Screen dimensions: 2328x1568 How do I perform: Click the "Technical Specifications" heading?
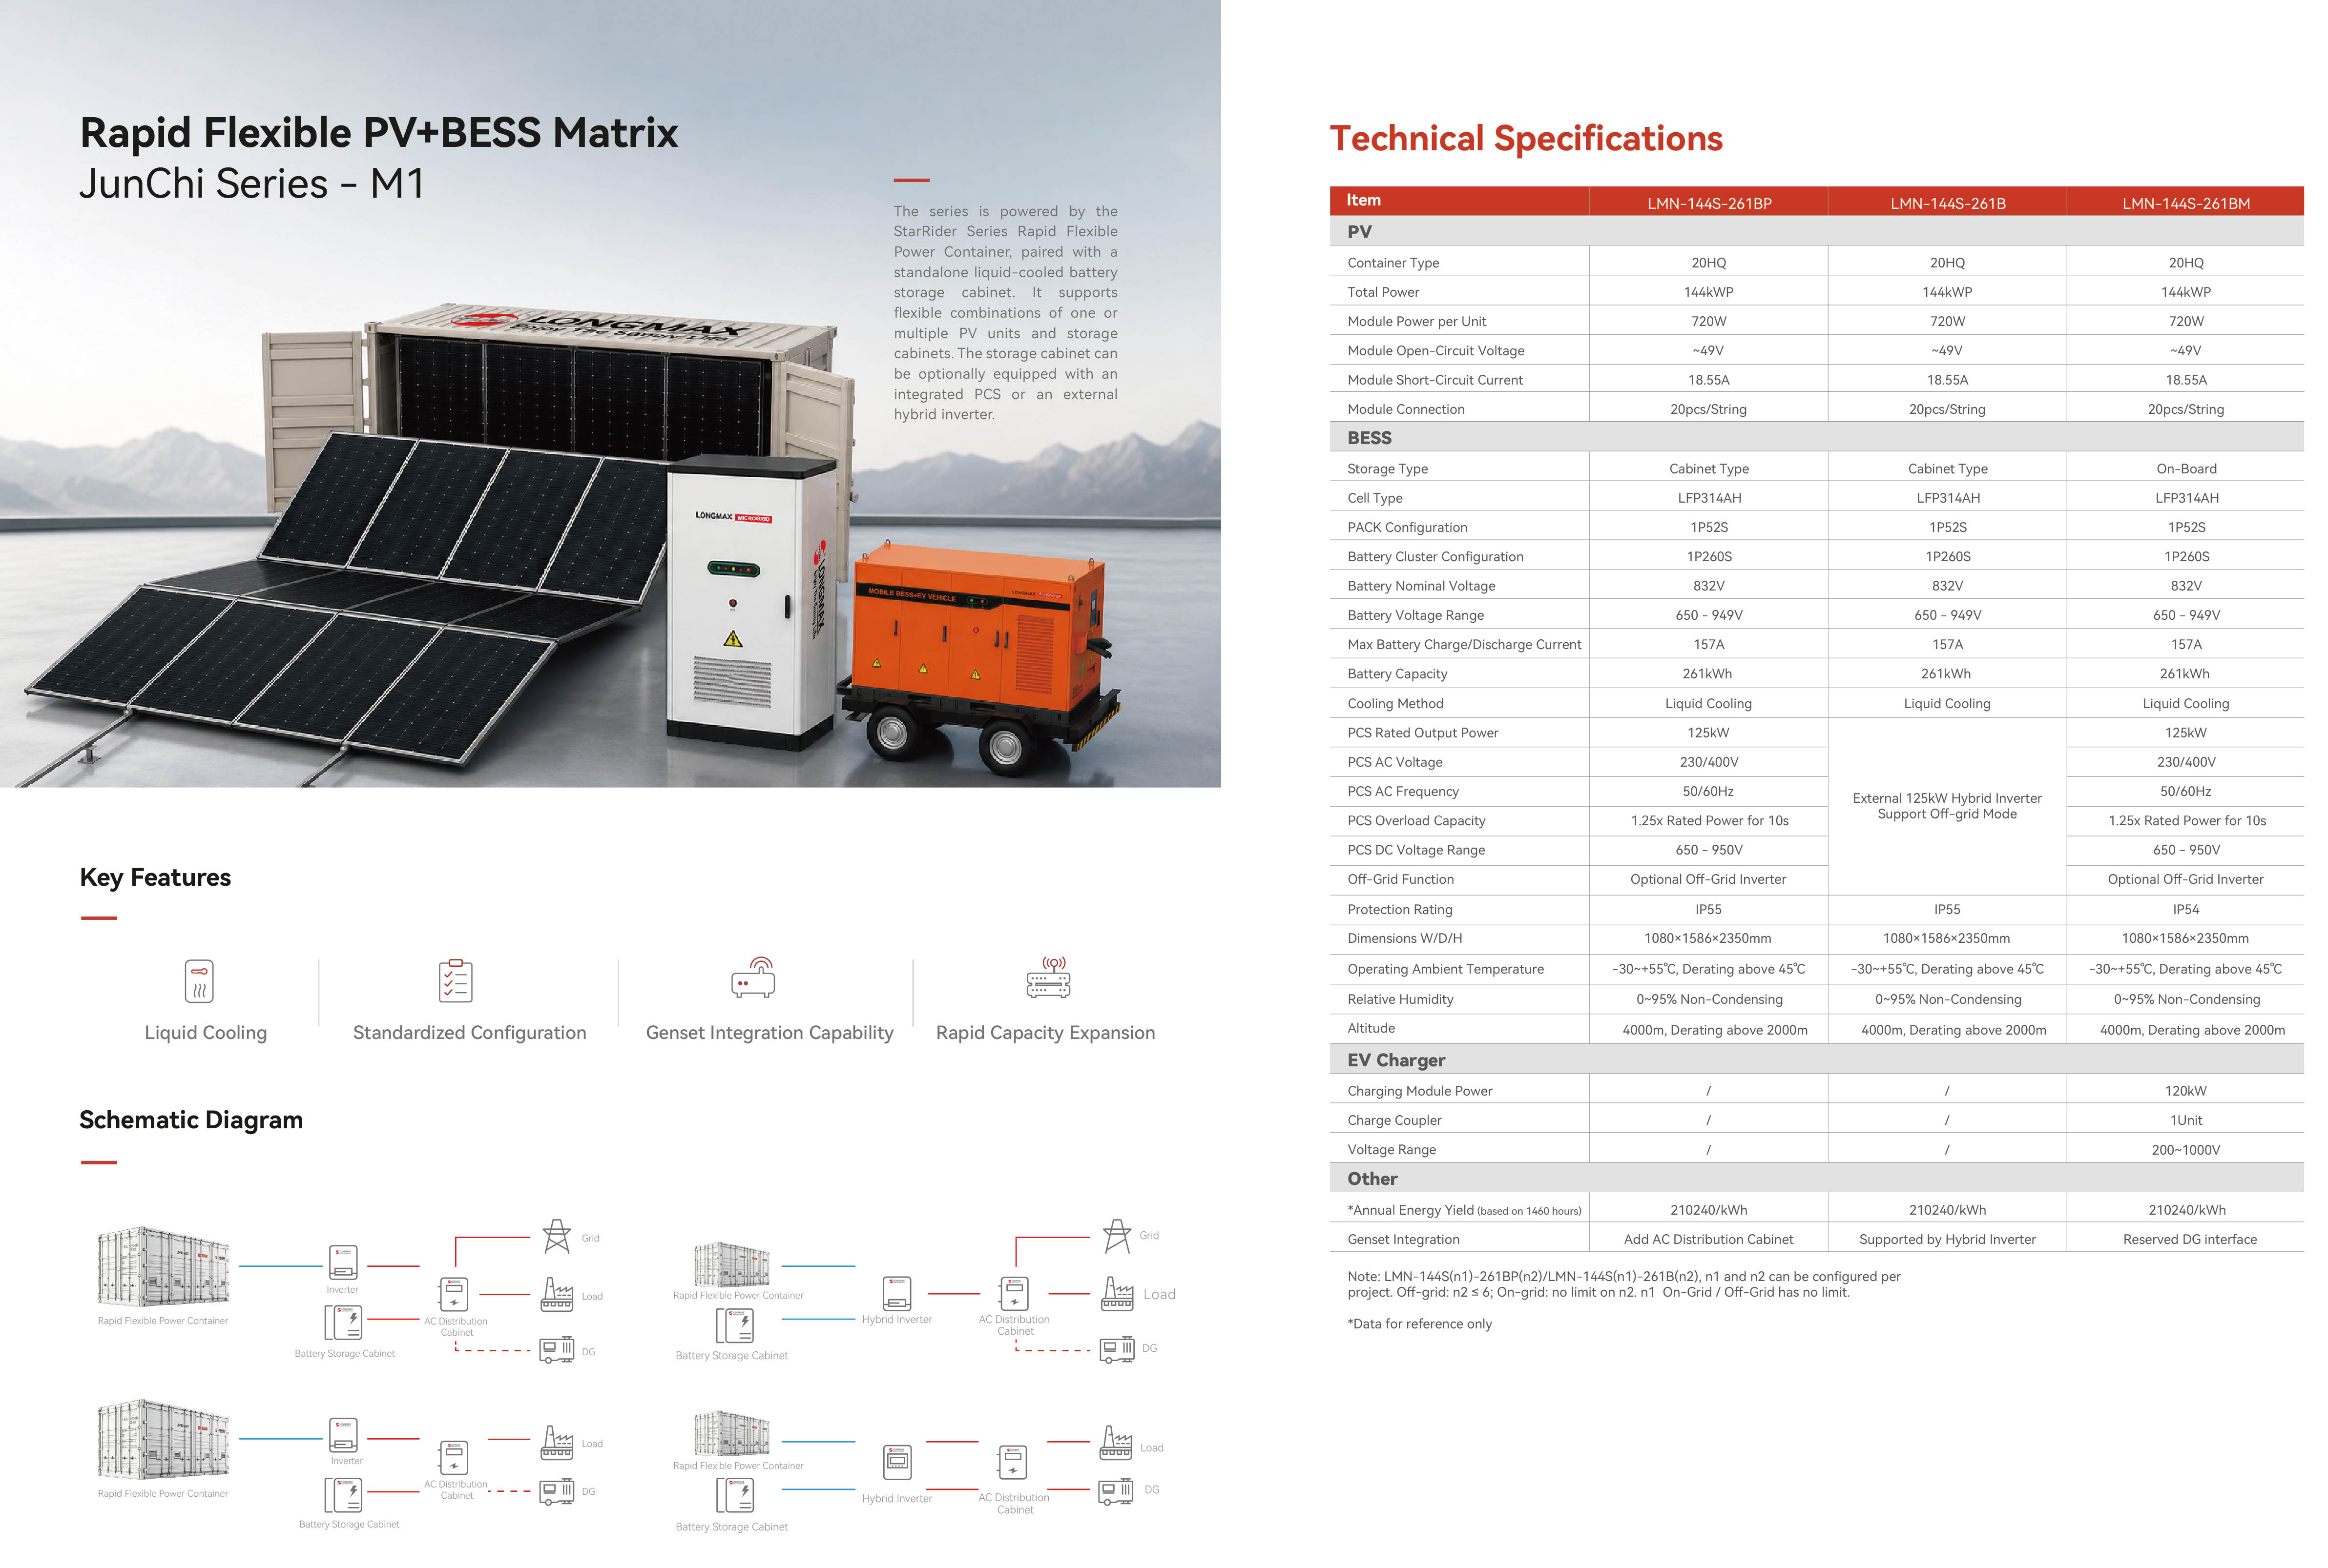tap(1526, 138)
